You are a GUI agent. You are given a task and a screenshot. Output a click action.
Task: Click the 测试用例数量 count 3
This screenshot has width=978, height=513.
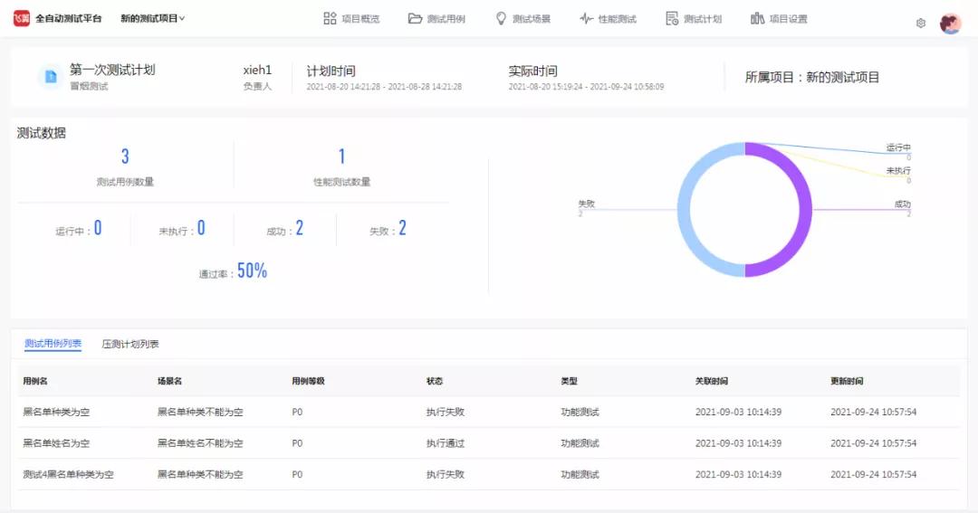click(125, 157)
